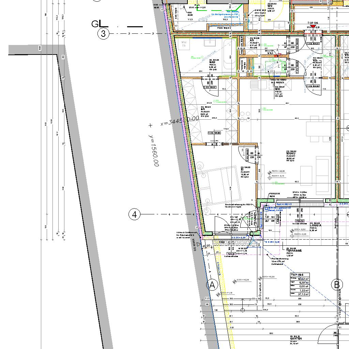Viewport: 349px width, 349px height.
Task: Click the 'TOP 104' header of area table
Action: tap(297, 274)
